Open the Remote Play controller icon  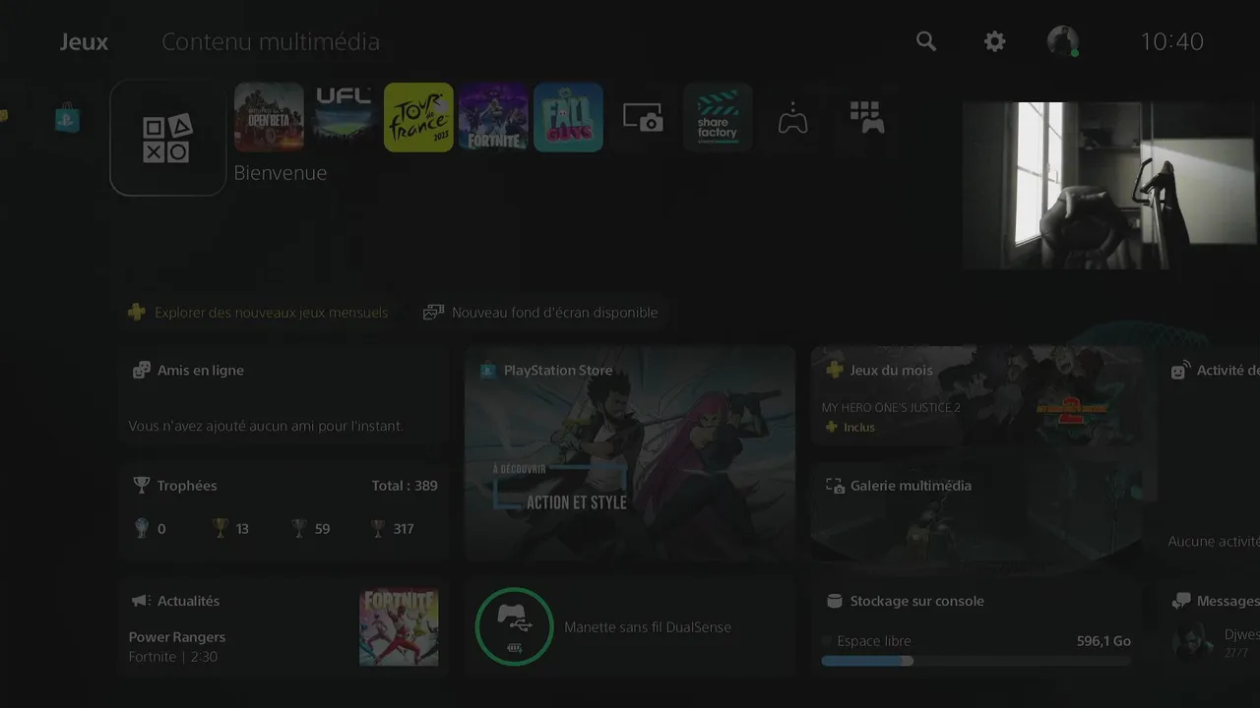point(792,117)
